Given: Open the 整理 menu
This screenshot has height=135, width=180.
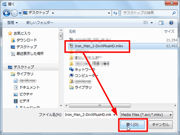Looking at the screenshot, I should pyautogui.click(x=13, y=23).
